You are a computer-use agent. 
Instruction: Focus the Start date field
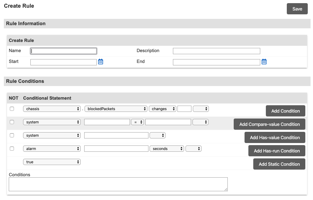[64, 62]
